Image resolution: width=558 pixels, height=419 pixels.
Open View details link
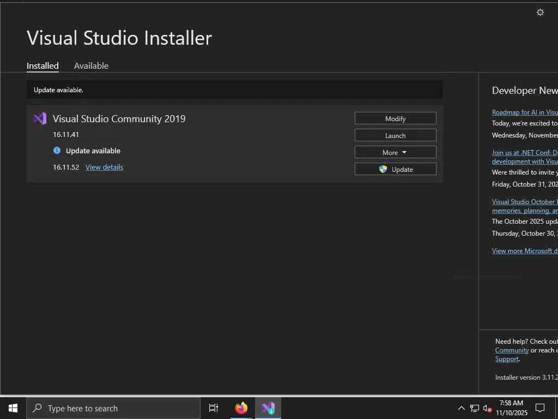click(104, 167)
